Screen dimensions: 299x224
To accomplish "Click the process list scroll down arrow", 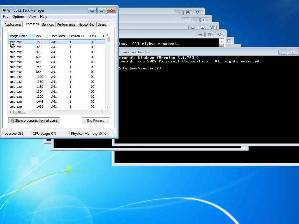I will click(107, 107).
